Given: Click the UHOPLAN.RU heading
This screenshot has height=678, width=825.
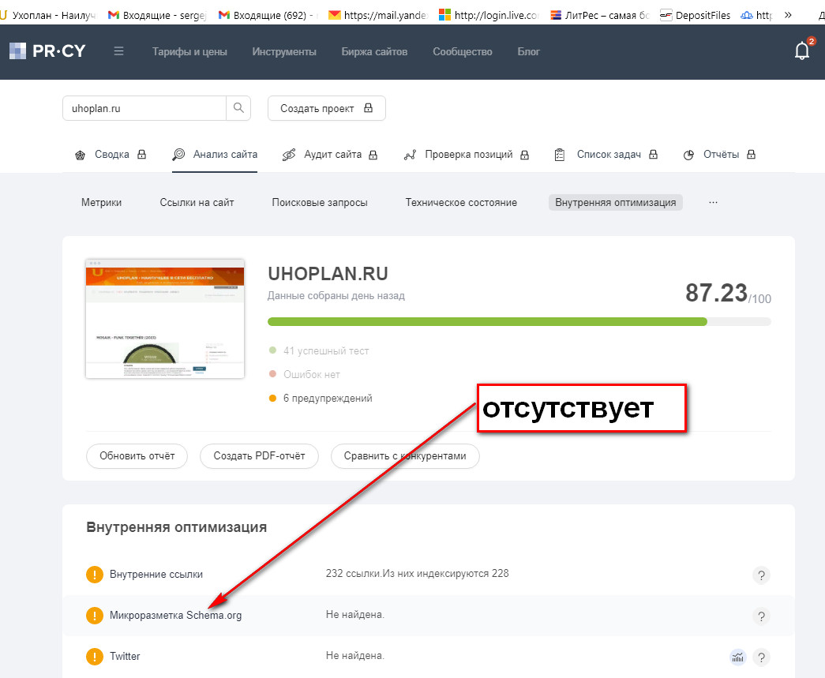Looking at the screenshot, I should [328, 274].
